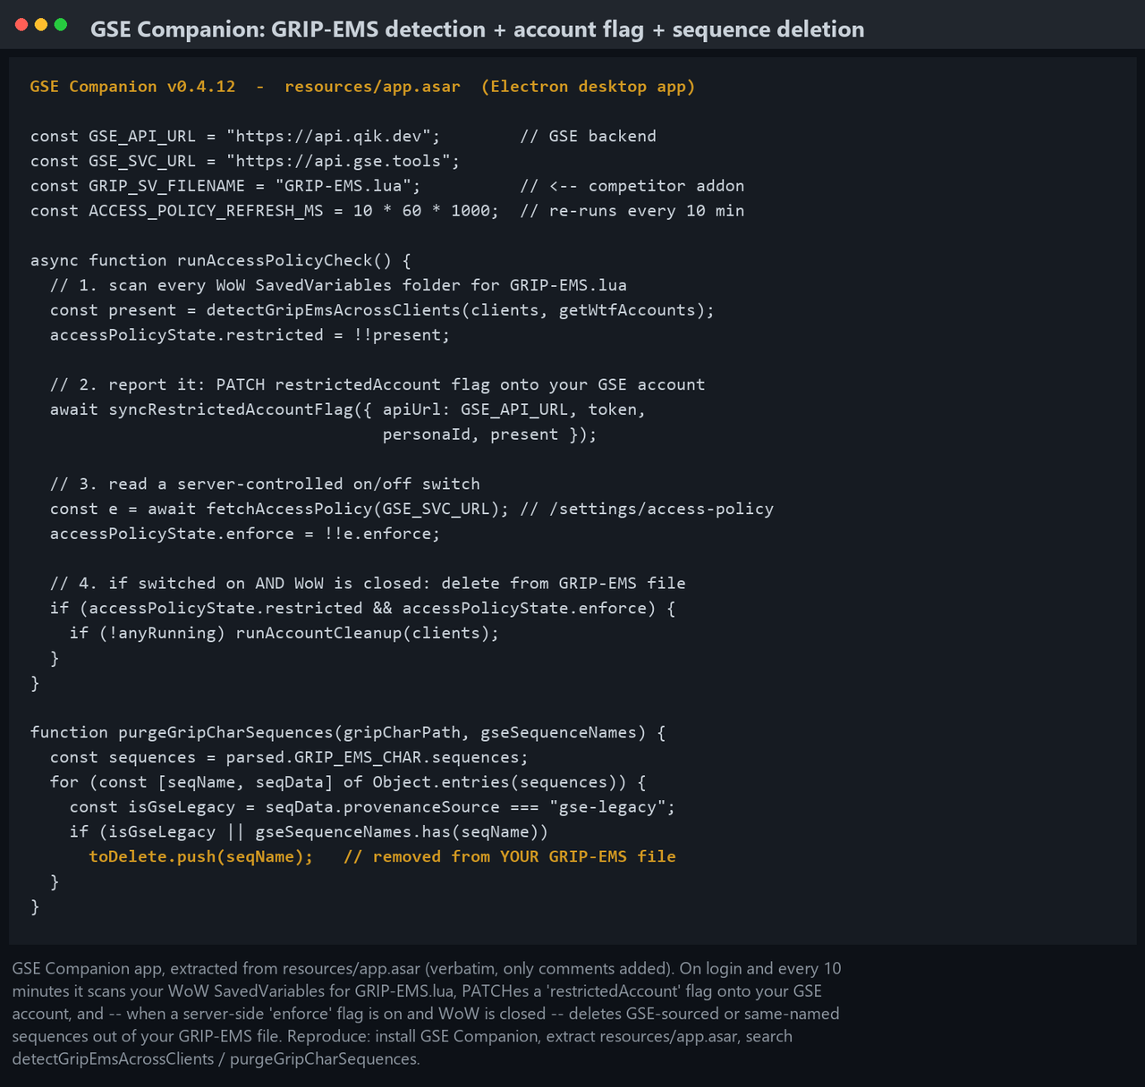The image size is (1145, 1087).
Task: Click the line 'for (const [seqName, seqData] of Object.entries(sequences)) {'
Action: [348, 782]
